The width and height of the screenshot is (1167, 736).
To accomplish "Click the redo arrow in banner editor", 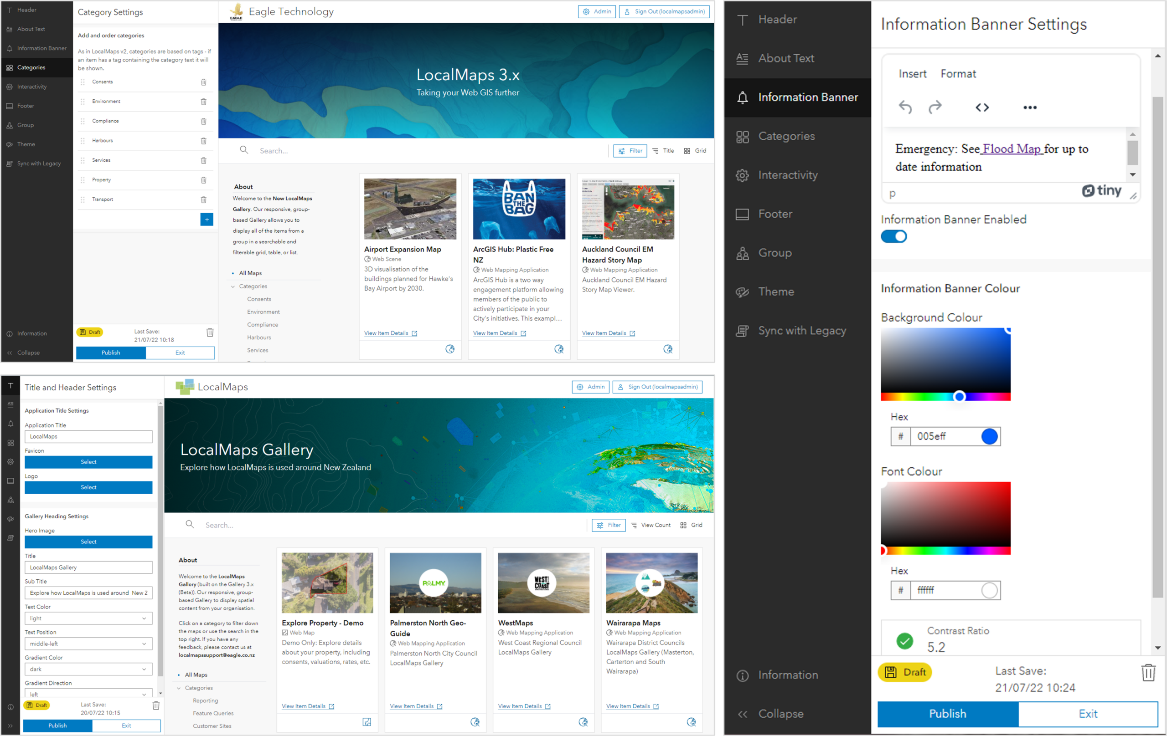I will [x=935, y=107].
